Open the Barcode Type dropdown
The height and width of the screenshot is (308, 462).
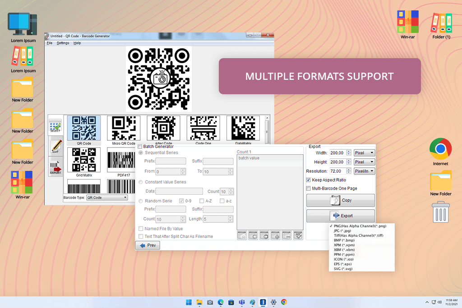(107, 198)
